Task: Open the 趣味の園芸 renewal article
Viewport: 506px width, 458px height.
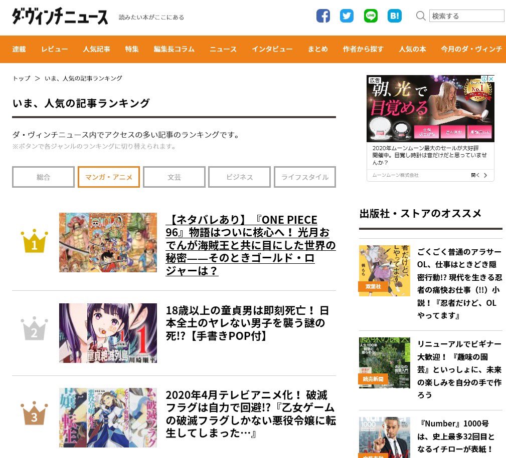Action: (x=459, y=369)
